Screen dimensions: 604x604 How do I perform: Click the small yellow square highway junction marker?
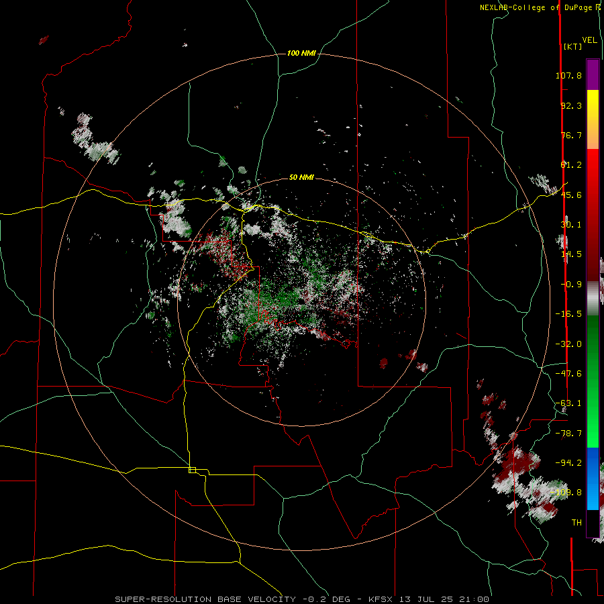click(x=192, y=470)
